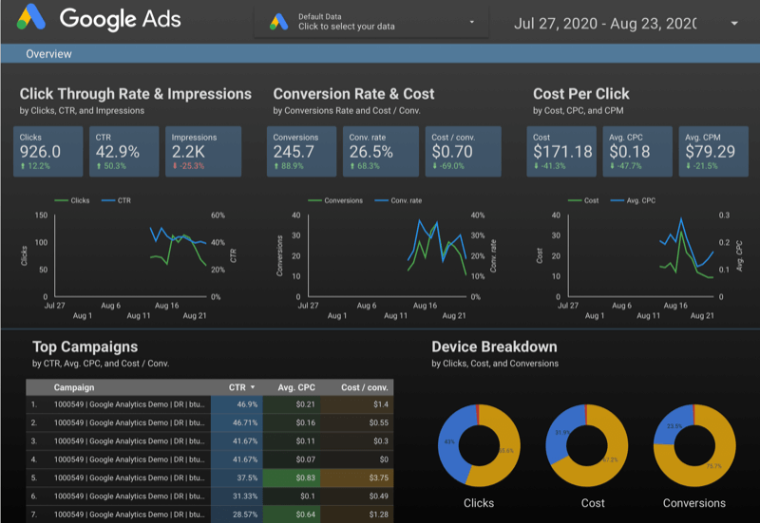
Task: Click the Impressions 2.2K scorecard
Action: pyautogui.click(x=203, y=152)
